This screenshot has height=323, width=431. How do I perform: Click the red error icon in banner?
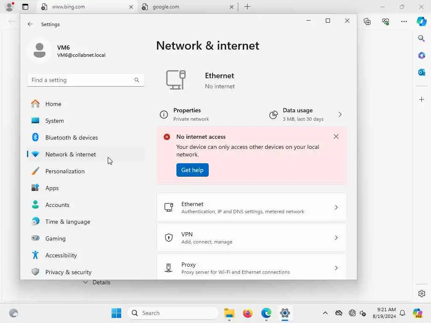point(167,137)
